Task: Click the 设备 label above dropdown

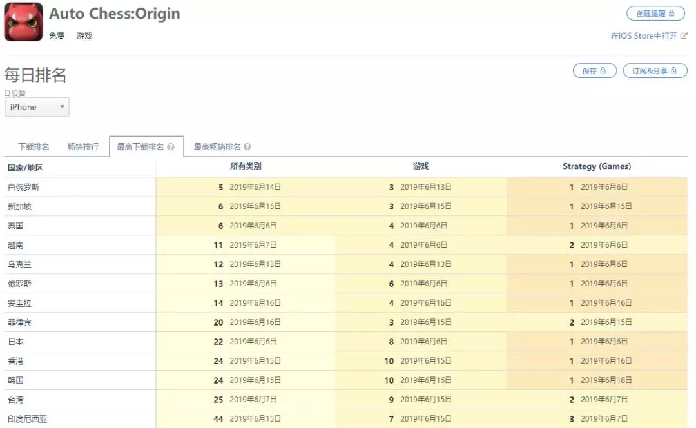Action: [x=15, y=93]
